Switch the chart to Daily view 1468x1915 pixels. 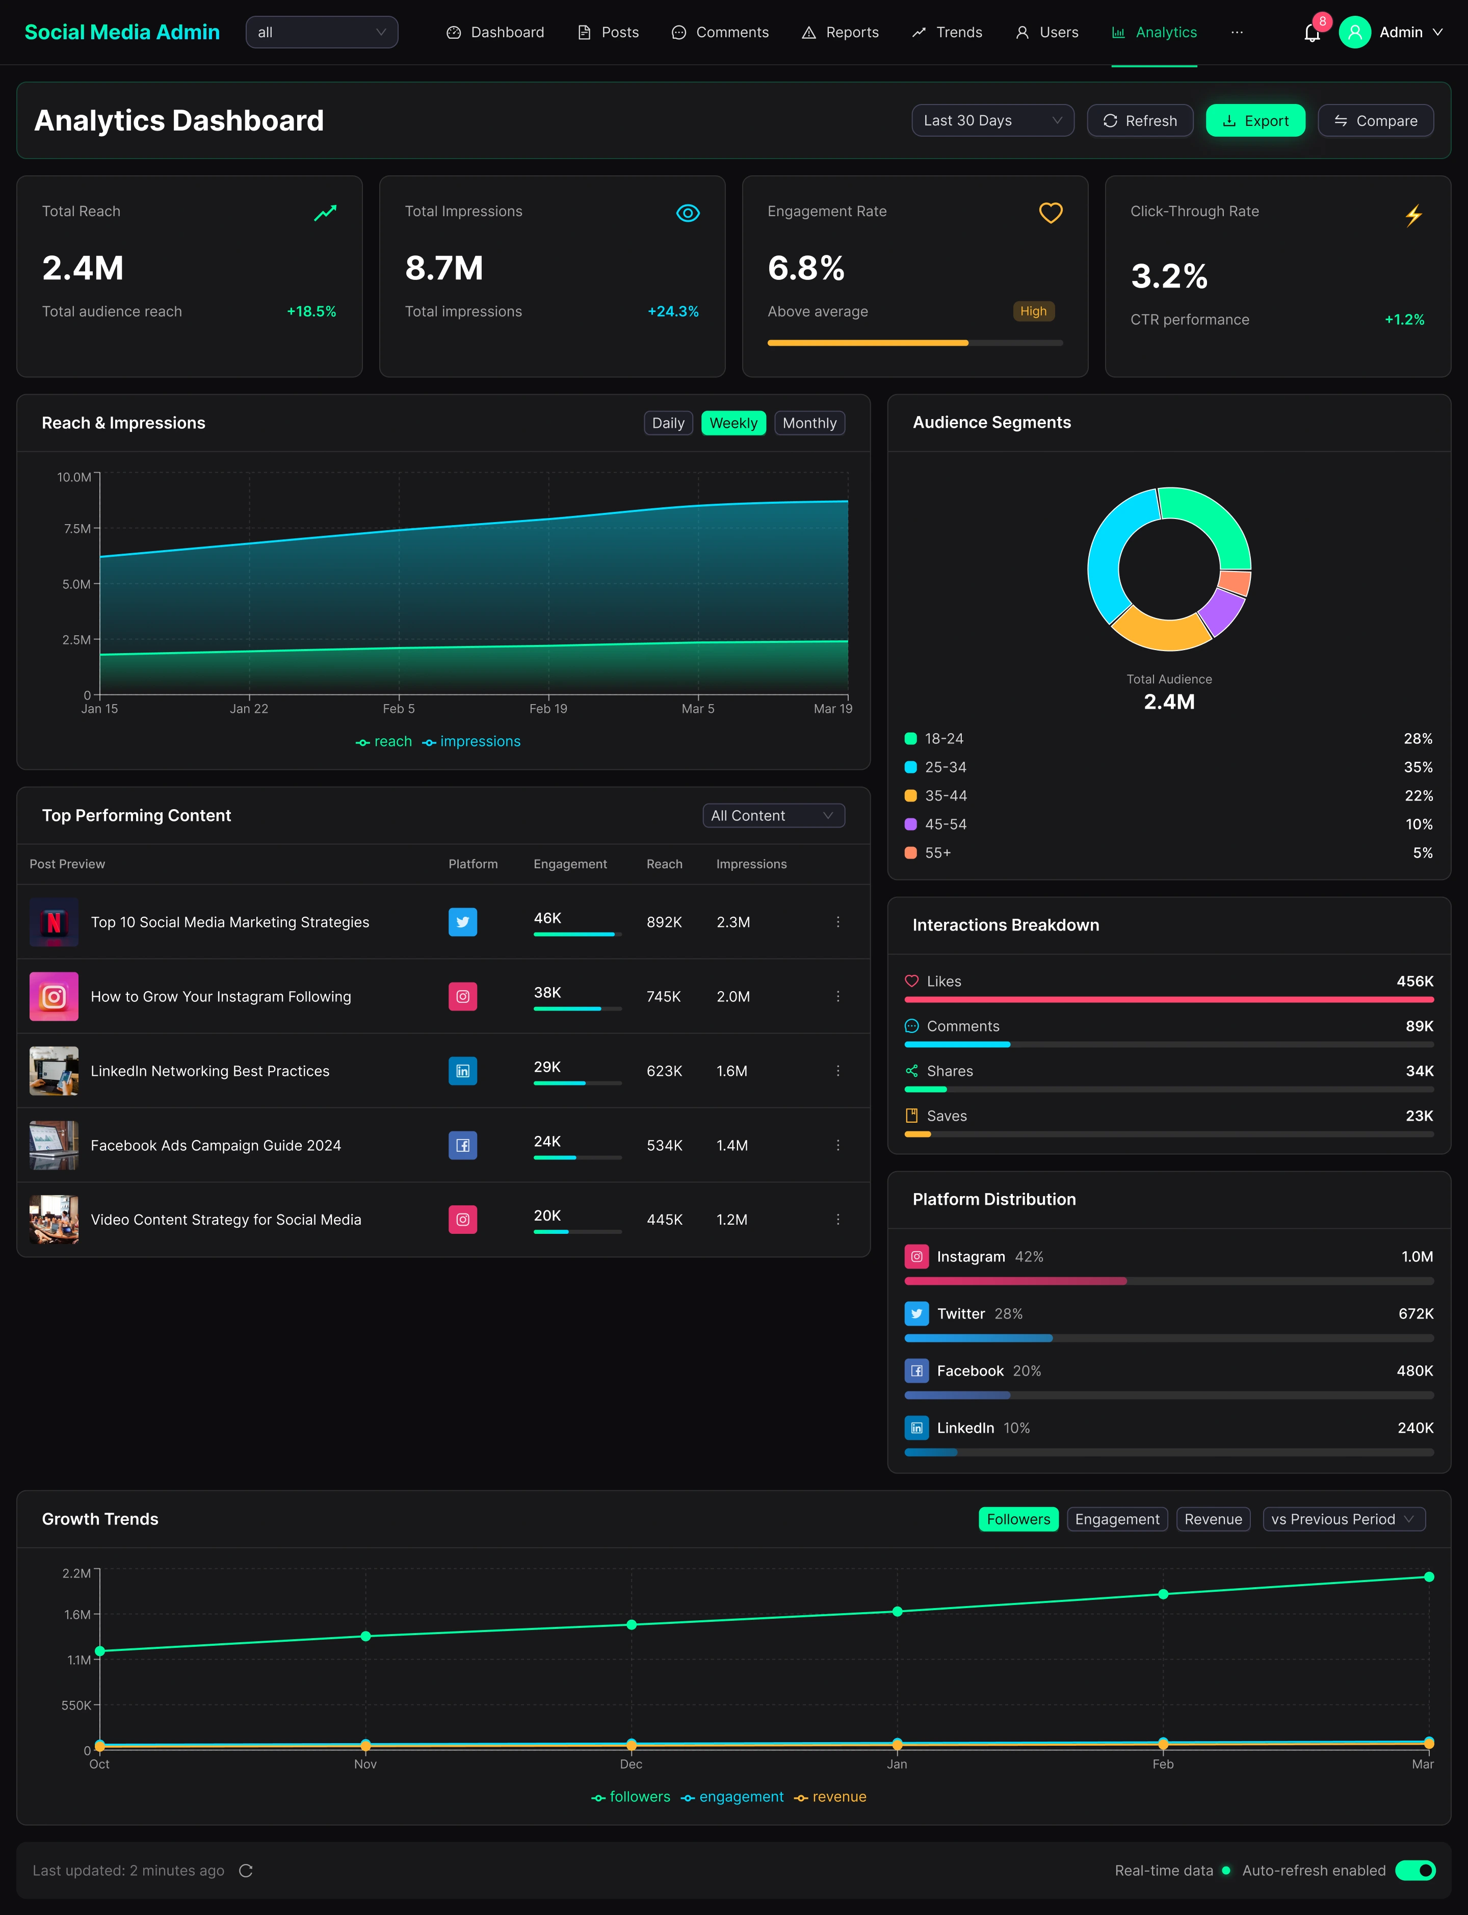pyautogui.click(x=668, y=423)
